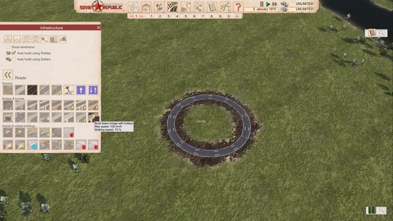
Task: Enable the Show wireframe checkbox
Action: pos(8,47)
